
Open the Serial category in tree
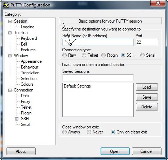26,124
